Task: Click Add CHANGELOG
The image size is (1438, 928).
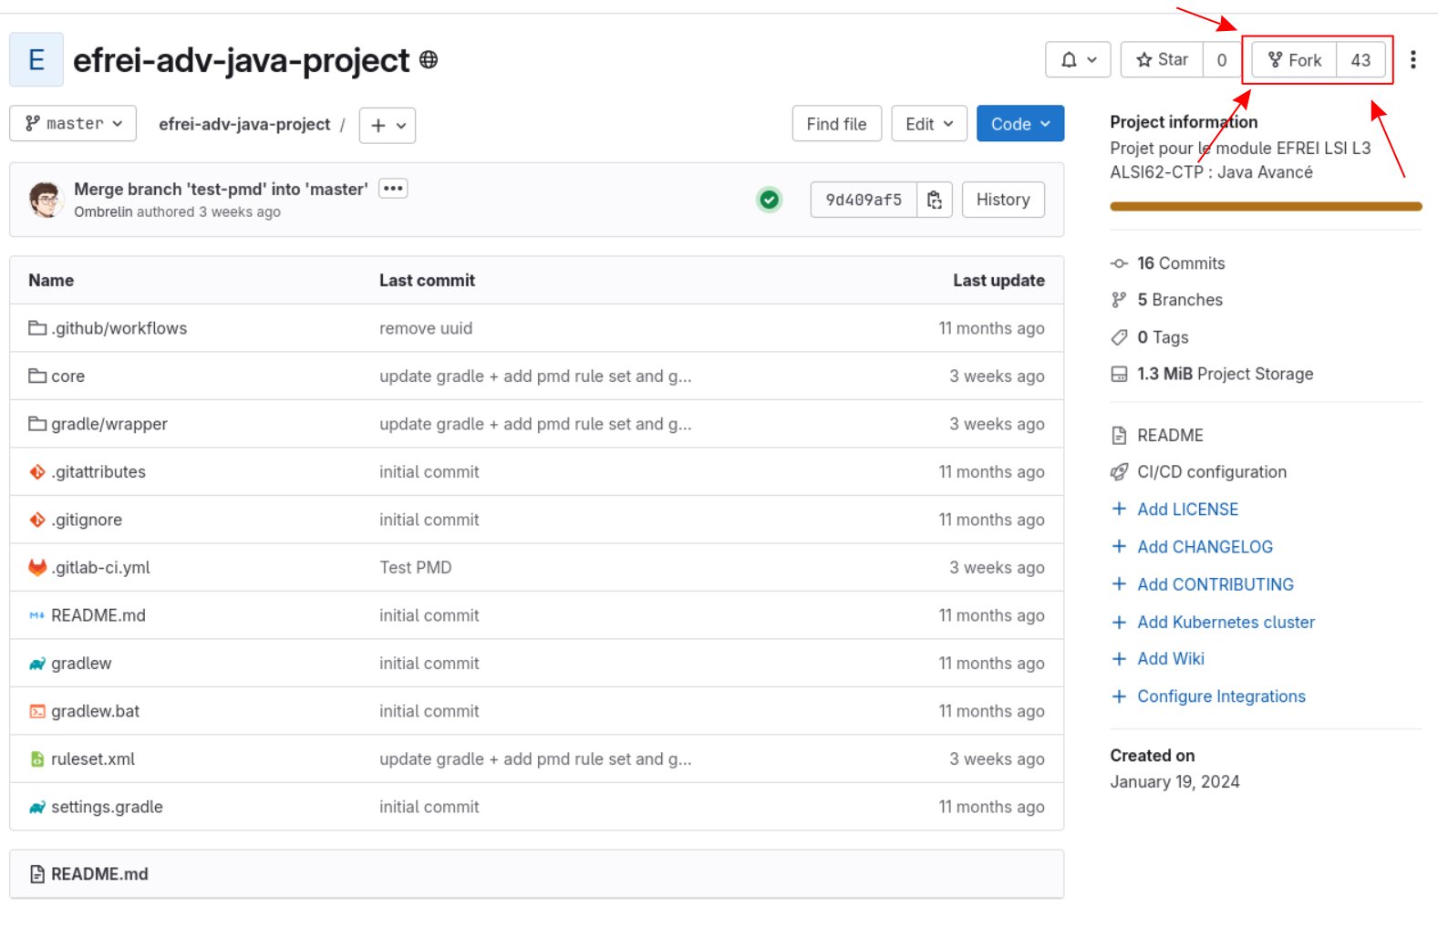Action: coord(1205,547)
